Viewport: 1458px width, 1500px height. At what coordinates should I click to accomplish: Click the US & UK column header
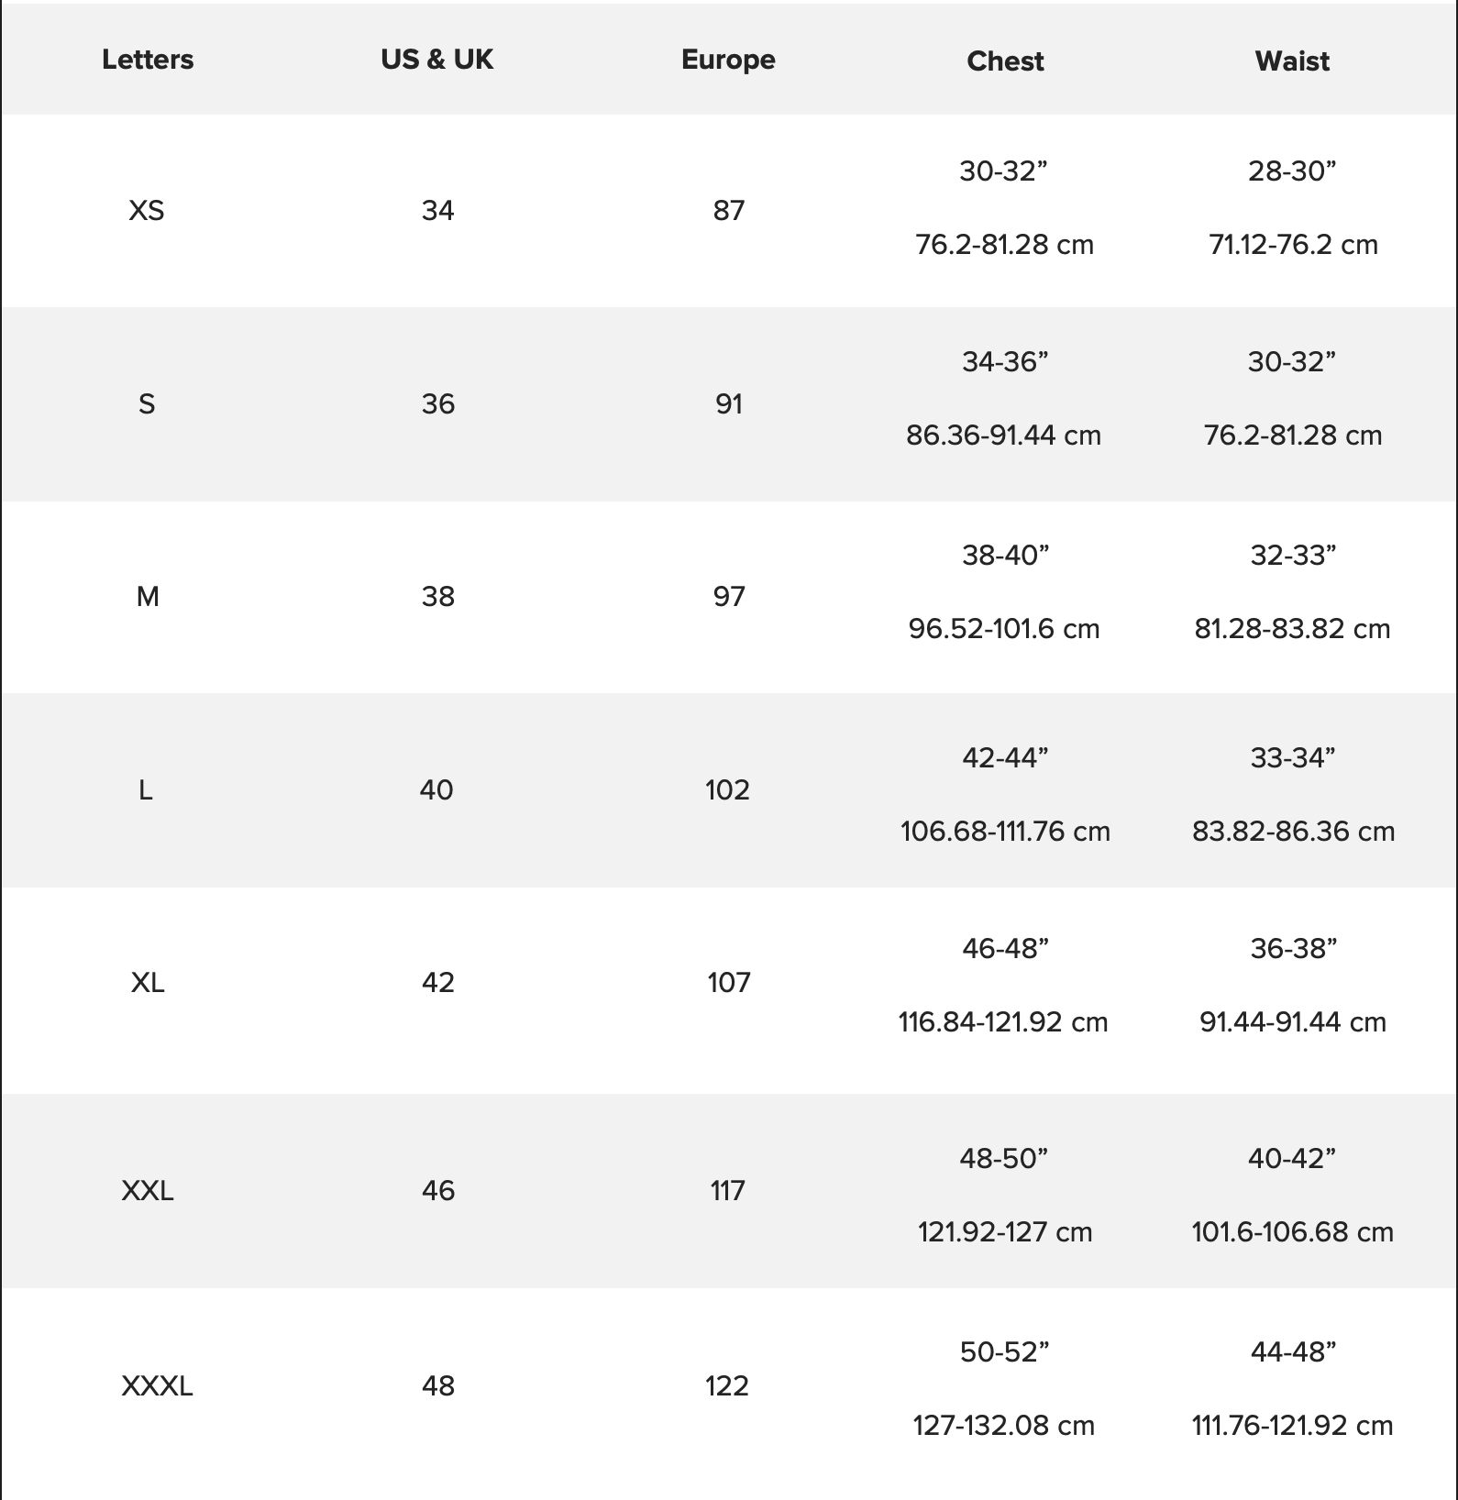(x=437, y=60)
